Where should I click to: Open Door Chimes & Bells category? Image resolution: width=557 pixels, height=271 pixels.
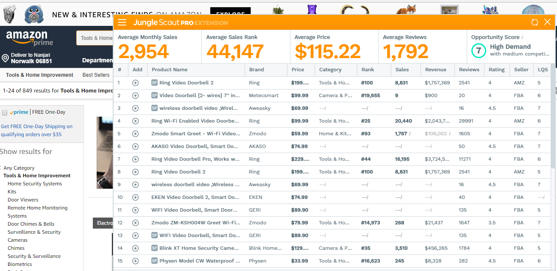pos(31,224)
